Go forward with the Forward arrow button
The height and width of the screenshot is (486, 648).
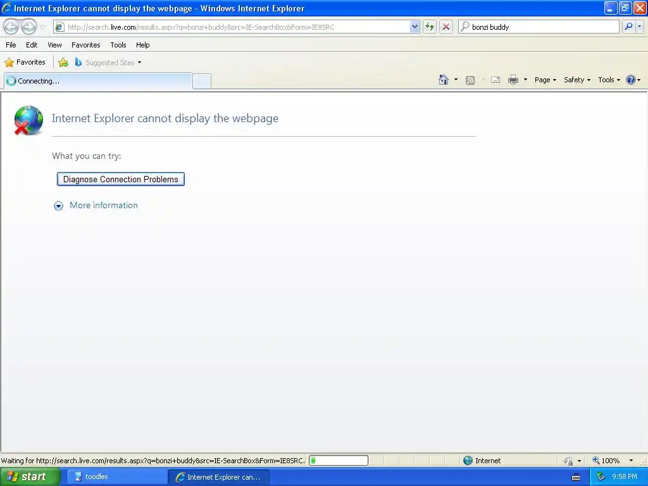28,27
